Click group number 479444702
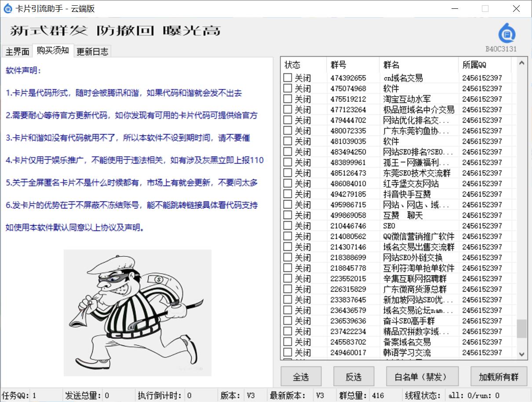Screen dimensions: 532x402 [x=348, y=120]
